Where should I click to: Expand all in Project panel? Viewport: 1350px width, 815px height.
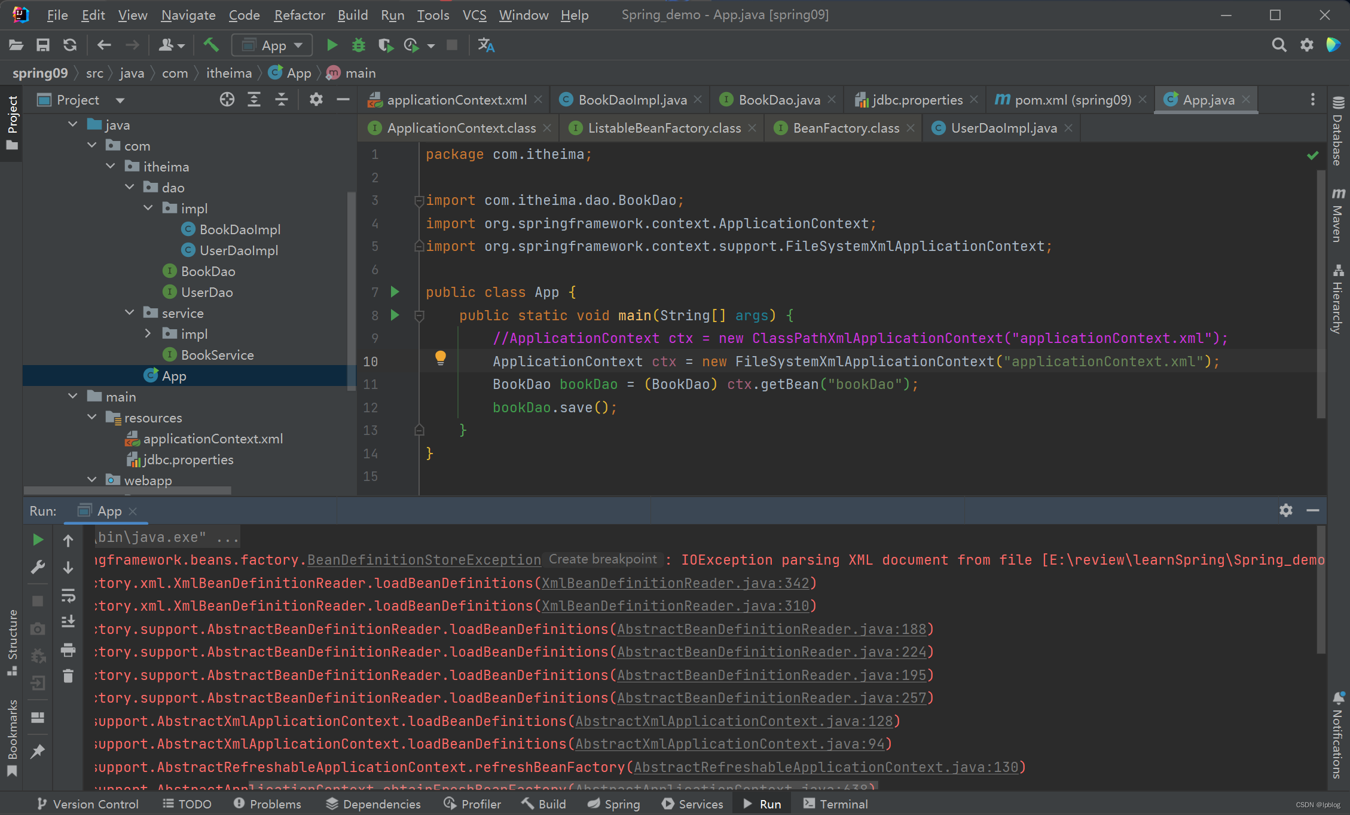coord(254,100)
